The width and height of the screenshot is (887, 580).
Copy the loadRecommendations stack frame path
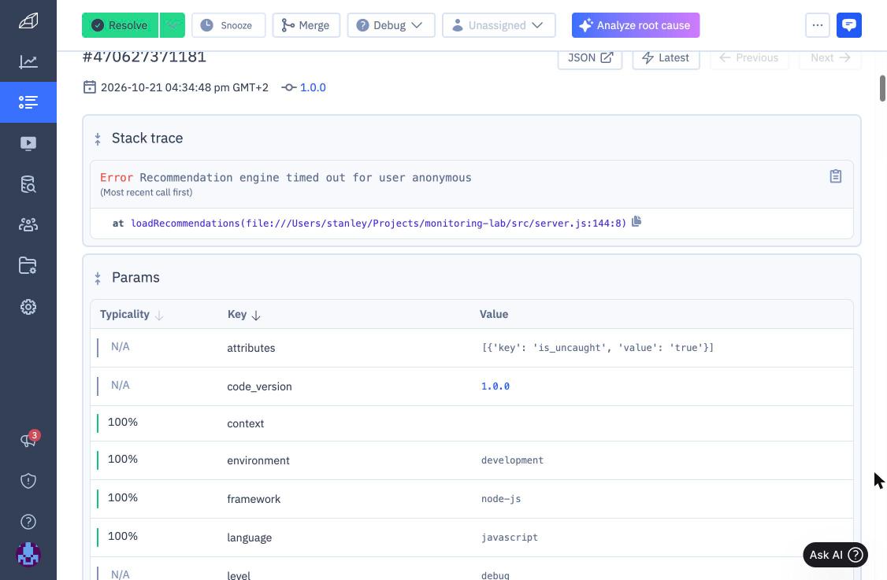click(x=636, y=221)
